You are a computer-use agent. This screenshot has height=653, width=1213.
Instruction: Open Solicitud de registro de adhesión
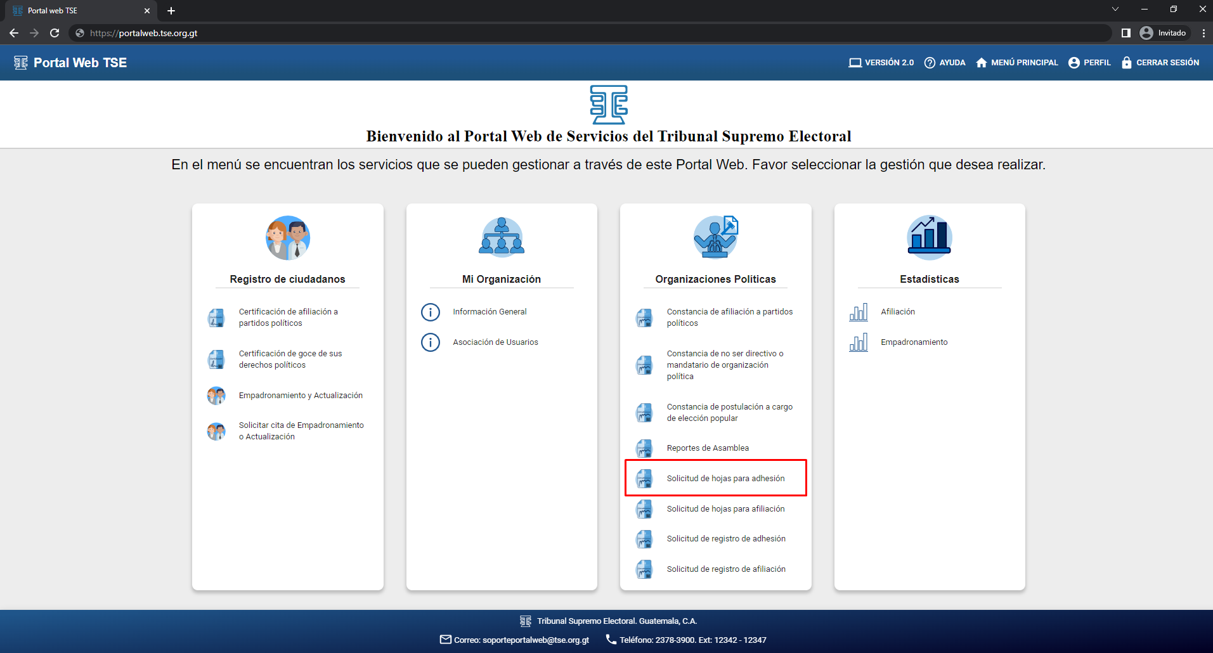(x=726, y=539)
